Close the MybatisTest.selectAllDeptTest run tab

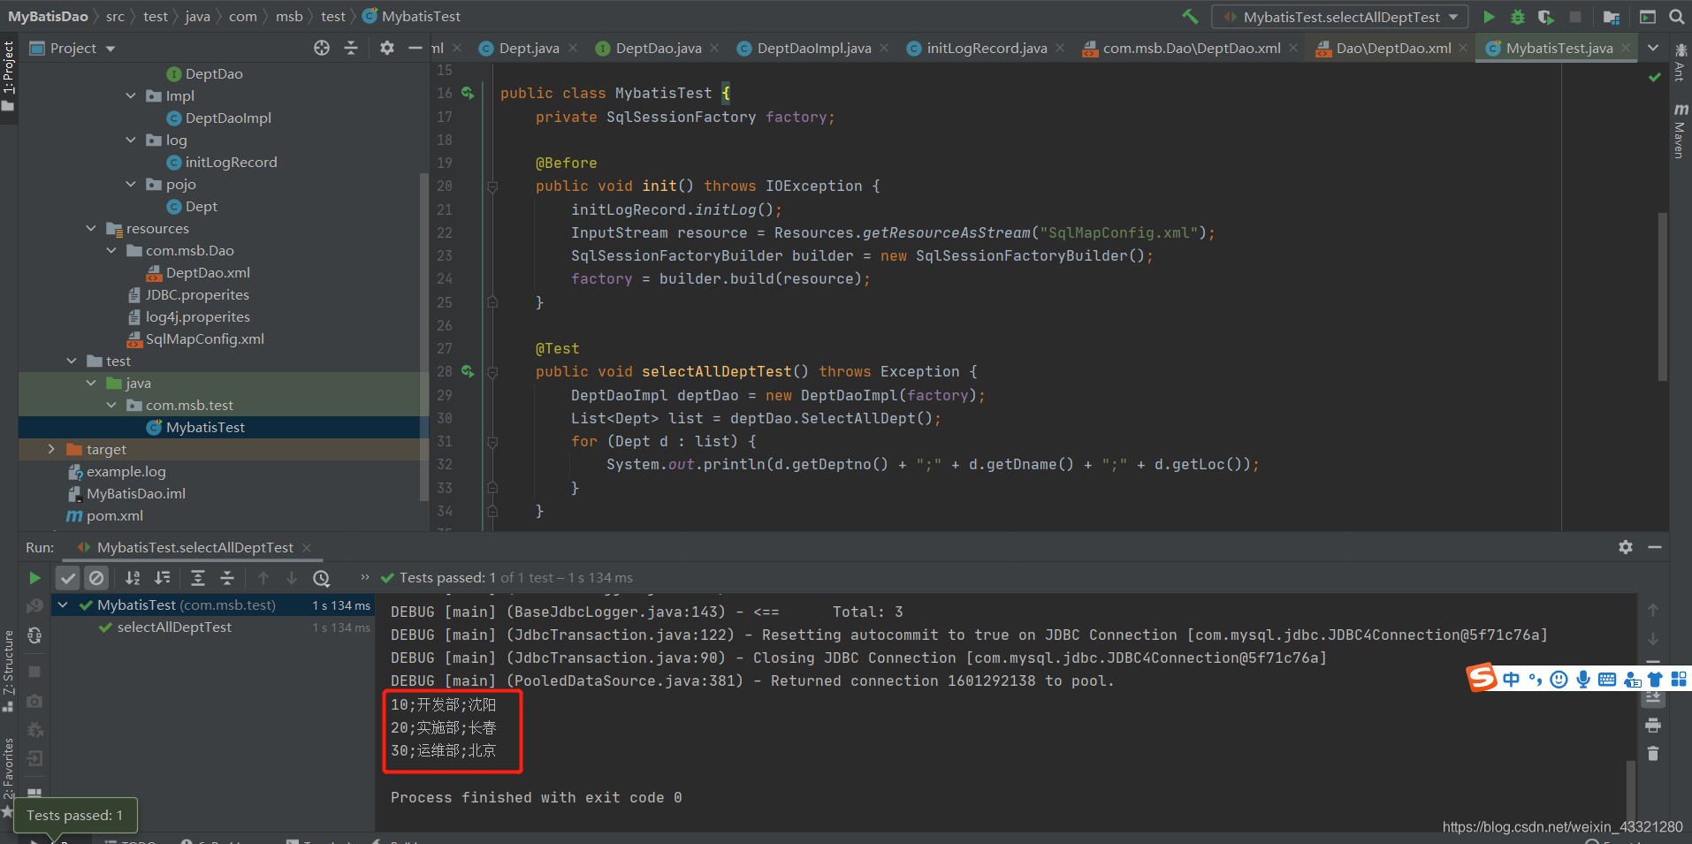(x=307, y=548)
